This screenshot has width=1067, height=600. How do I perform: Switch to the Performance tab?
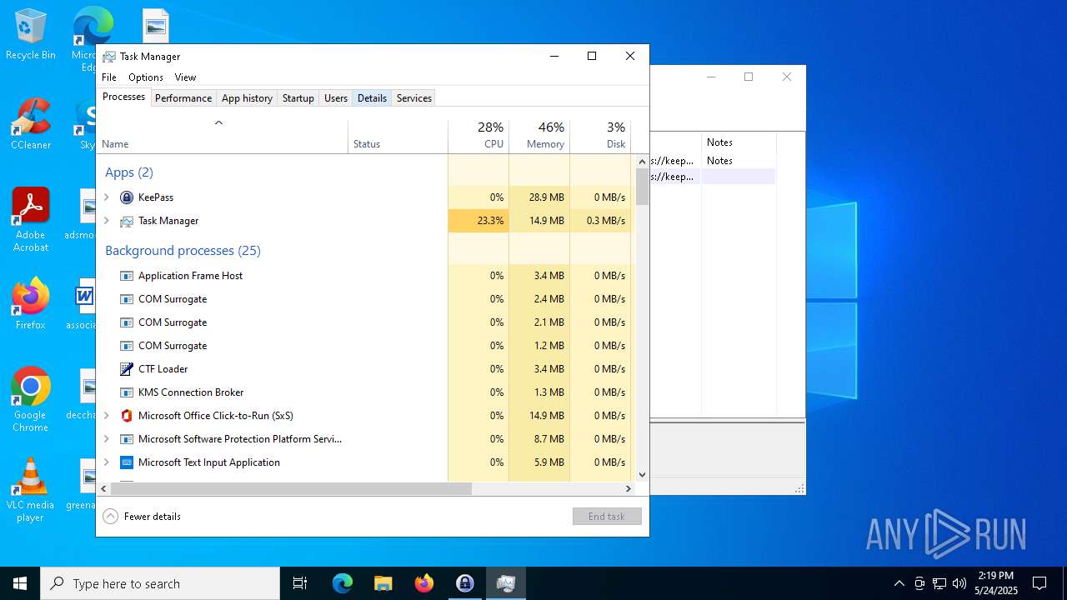[183, 98]
